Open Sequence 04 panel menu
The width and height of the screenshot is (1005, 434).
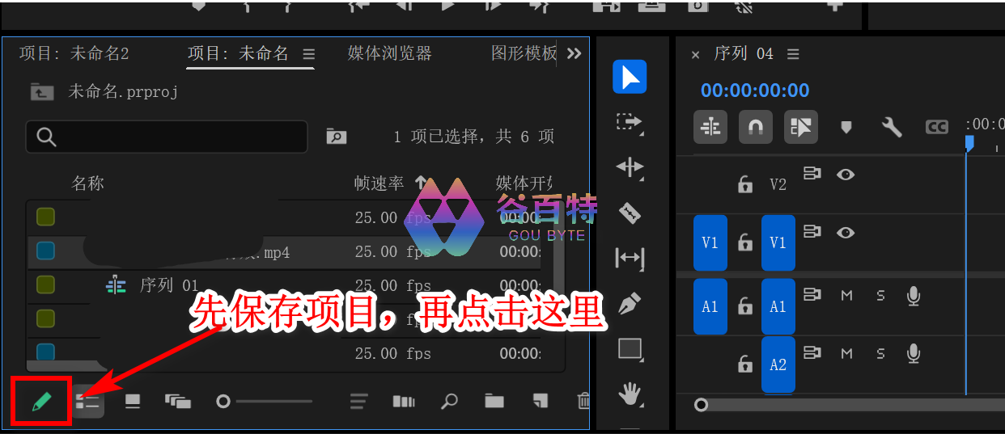click(793, 54)
